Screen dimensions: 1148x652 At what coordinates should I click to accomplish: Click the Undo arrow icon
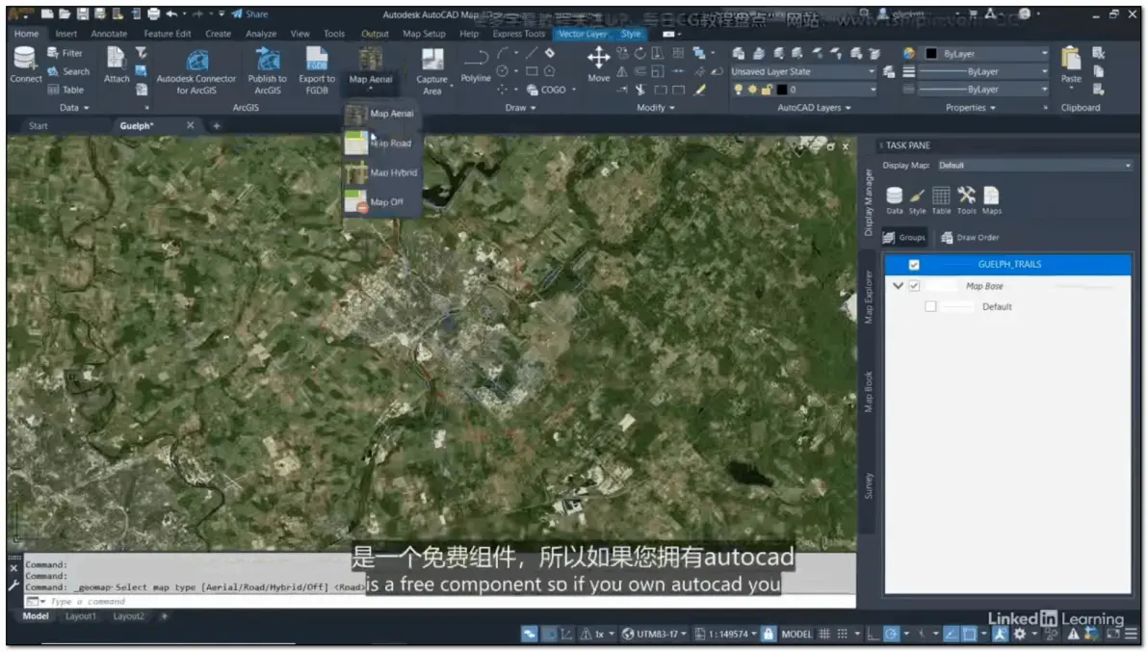click(171, 13)
